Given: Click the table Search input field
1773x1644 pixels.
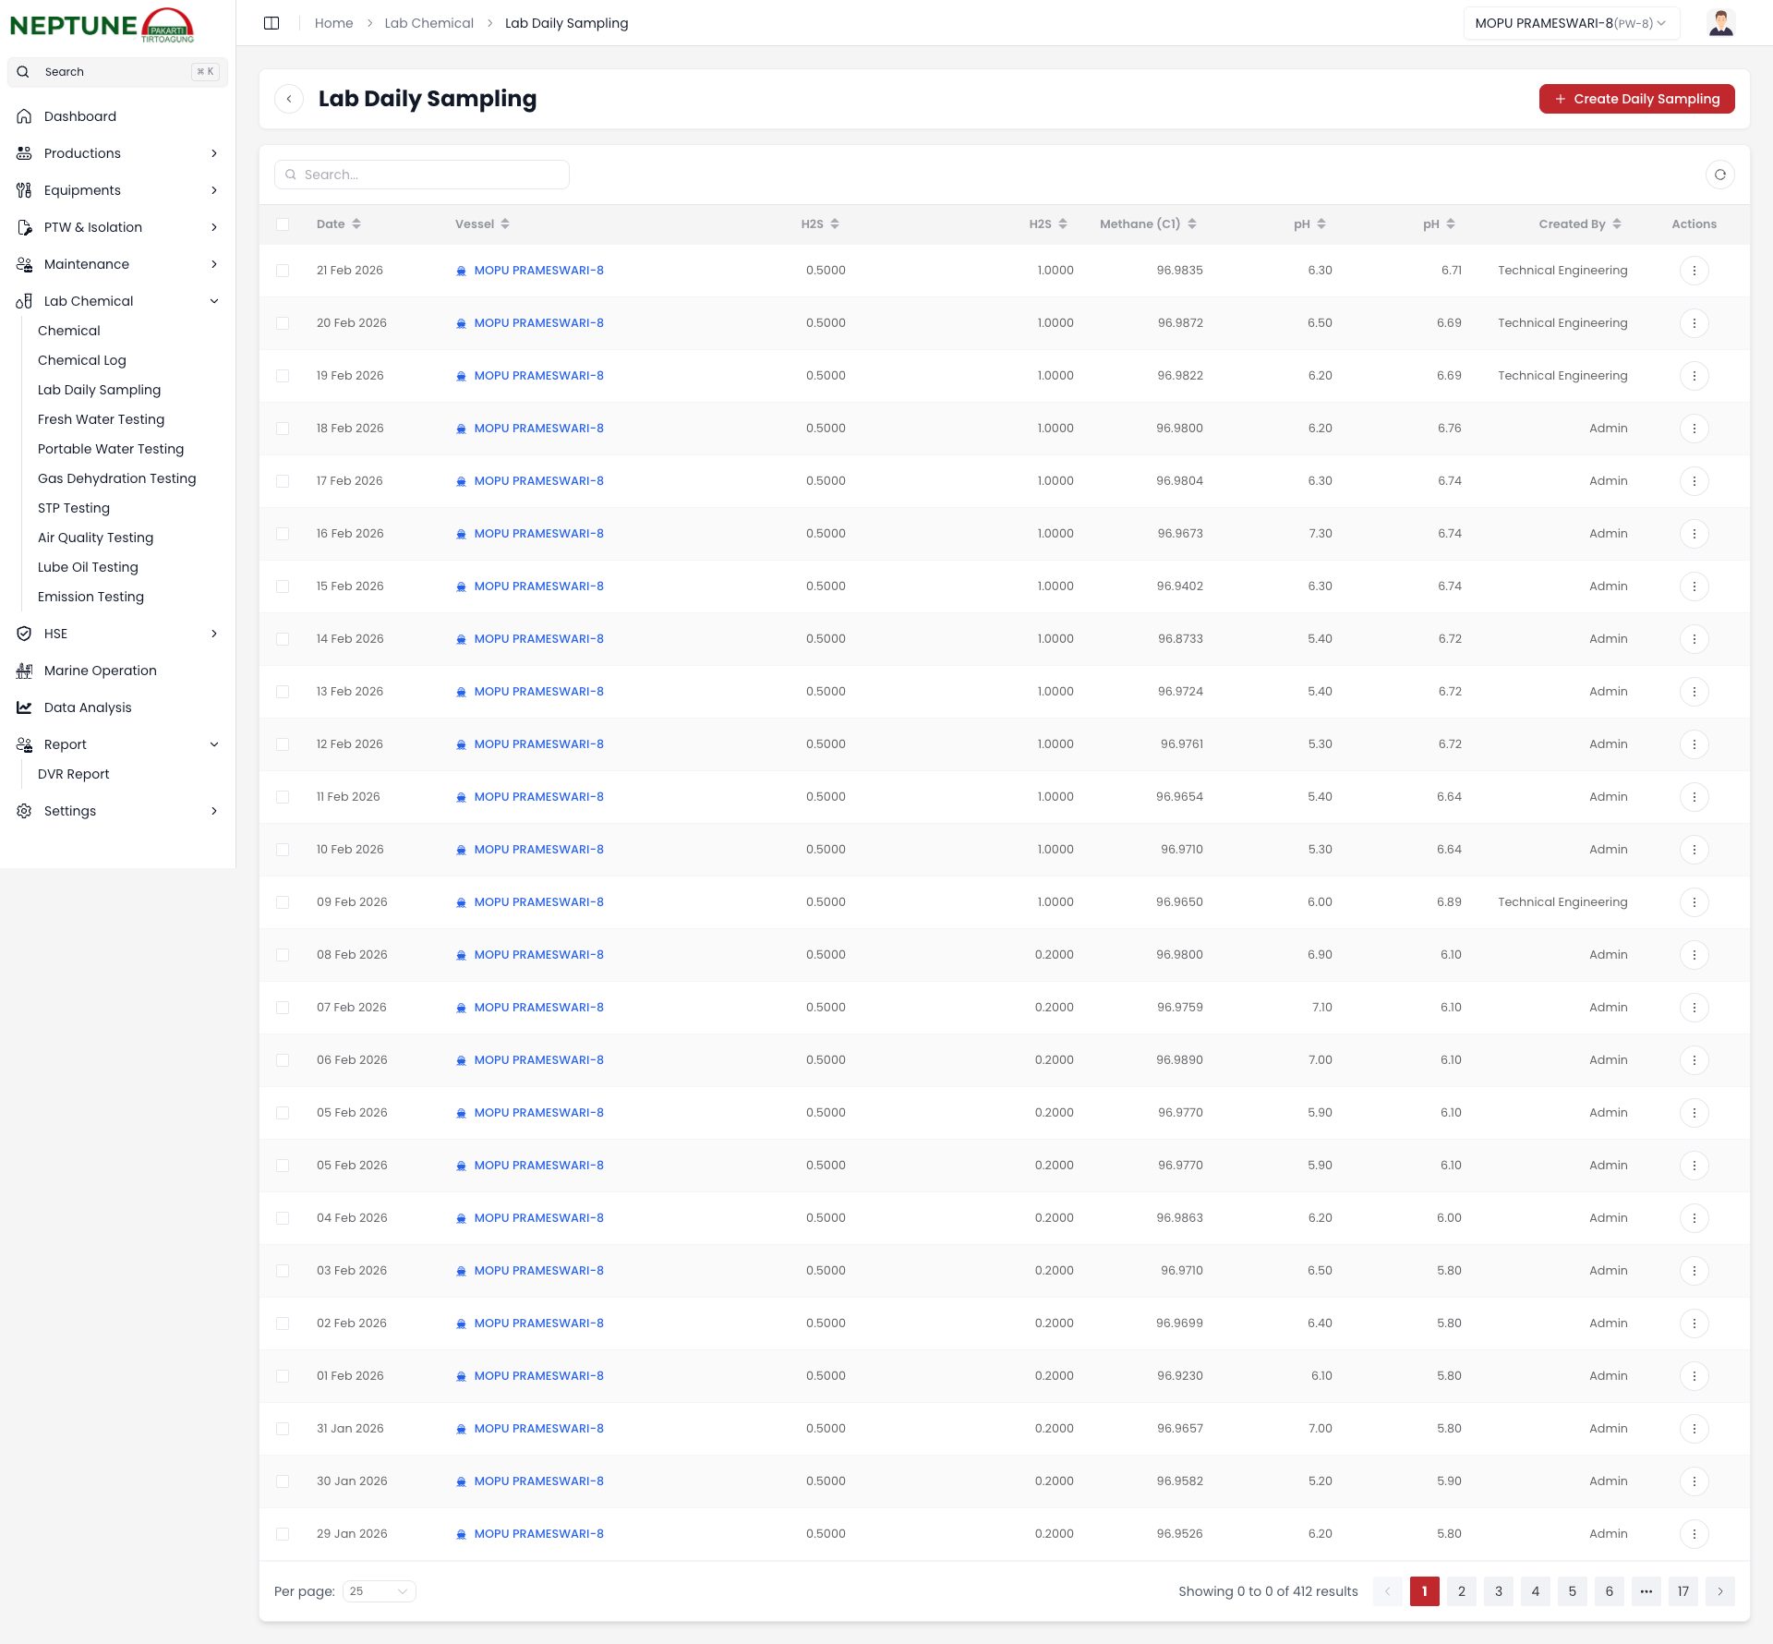Looking at the screenshot, I should [422, 175].
